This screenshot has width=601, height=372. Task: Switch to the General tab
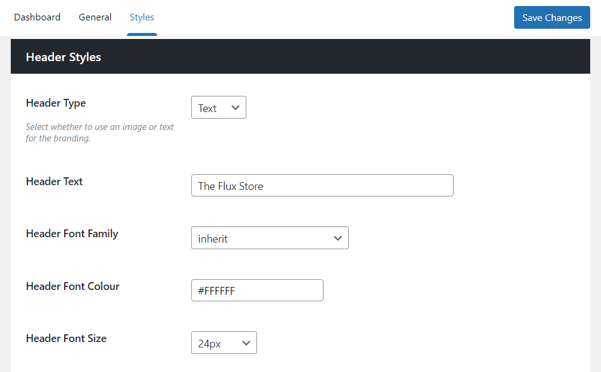click(95, 17)
